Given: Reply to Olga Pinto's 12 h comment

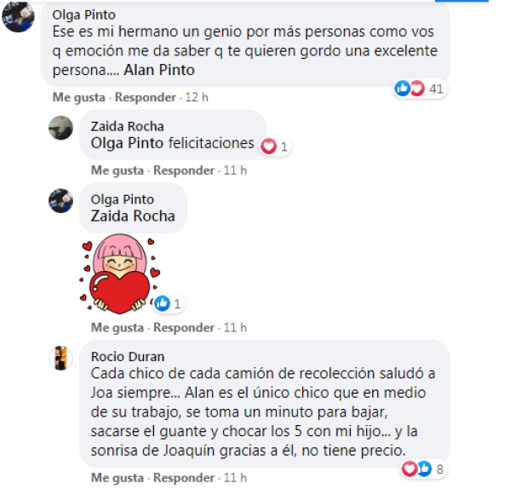Looking at the screenshot, I should [x=146, y=97].
